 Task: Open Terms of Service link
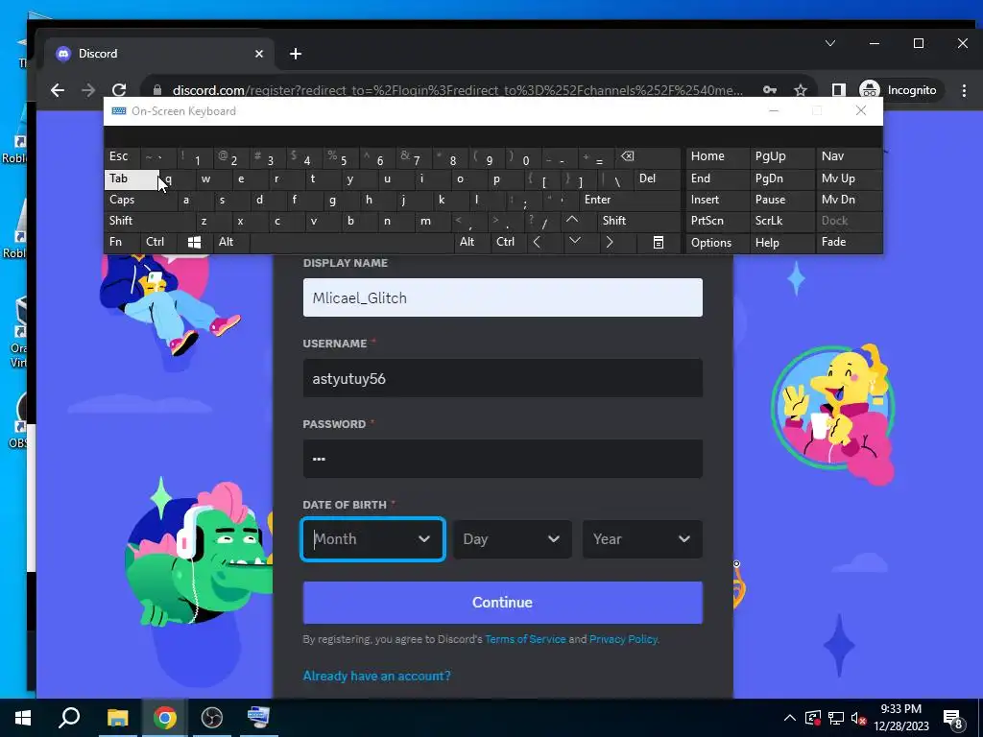coord(525,639)
